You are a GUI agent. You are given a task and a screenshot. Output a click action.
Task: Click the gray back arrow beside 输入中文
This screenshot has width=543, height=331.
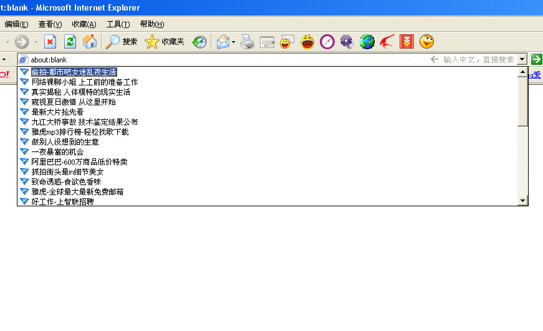(x=435, y=59)
